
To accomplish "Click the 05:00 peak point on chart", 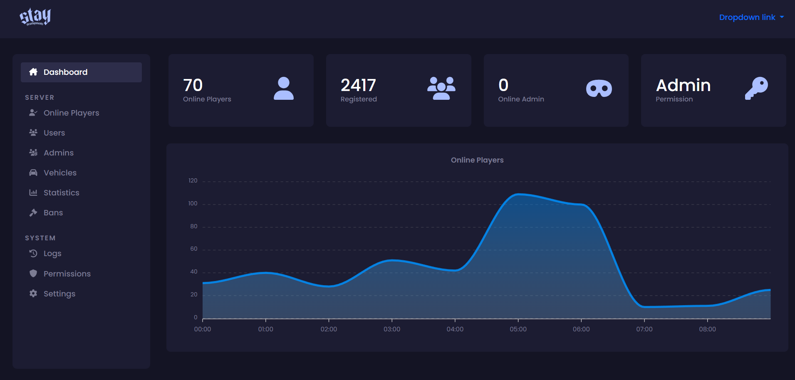I will (x=518, y=194).
